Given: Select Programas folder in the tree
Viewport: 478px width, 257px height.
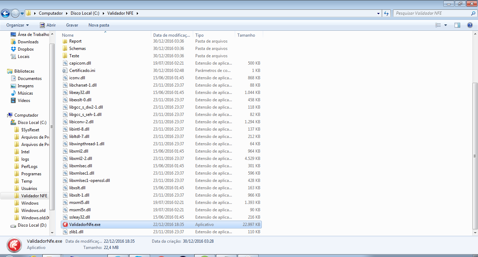Looking at the screenshot, I should pyautogui.click(x=31, y=174).
